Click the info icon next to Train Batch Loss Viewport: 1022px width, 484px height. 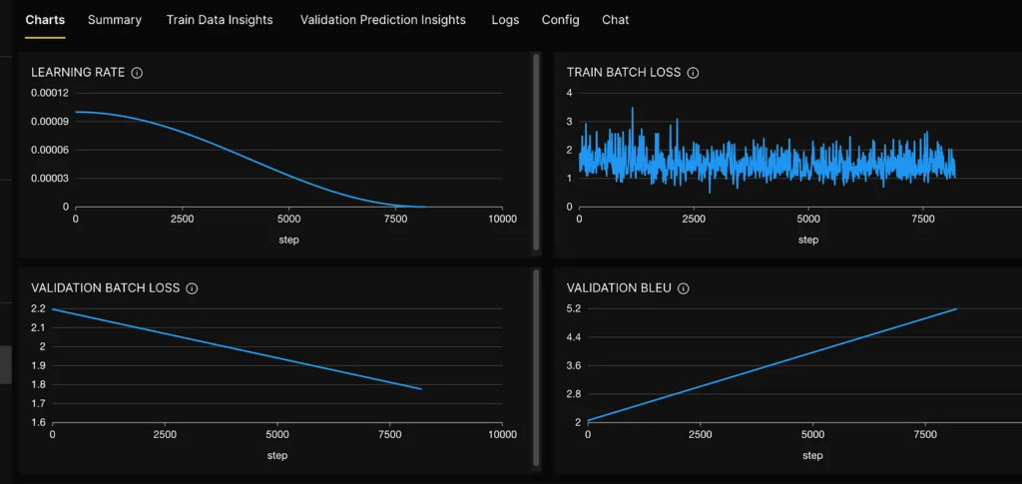(x=694, y=73)
